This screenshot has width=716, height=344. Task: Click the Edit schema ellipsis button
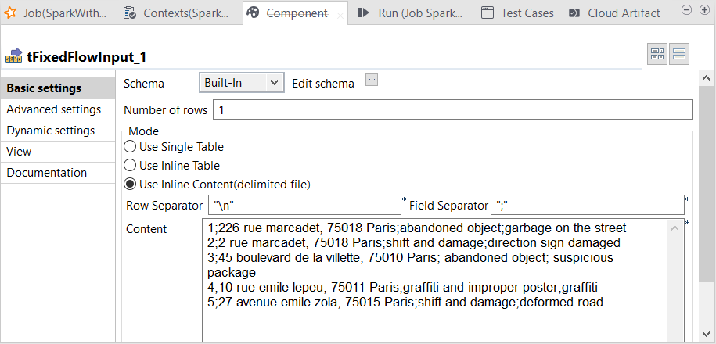[x=372, y=79]
